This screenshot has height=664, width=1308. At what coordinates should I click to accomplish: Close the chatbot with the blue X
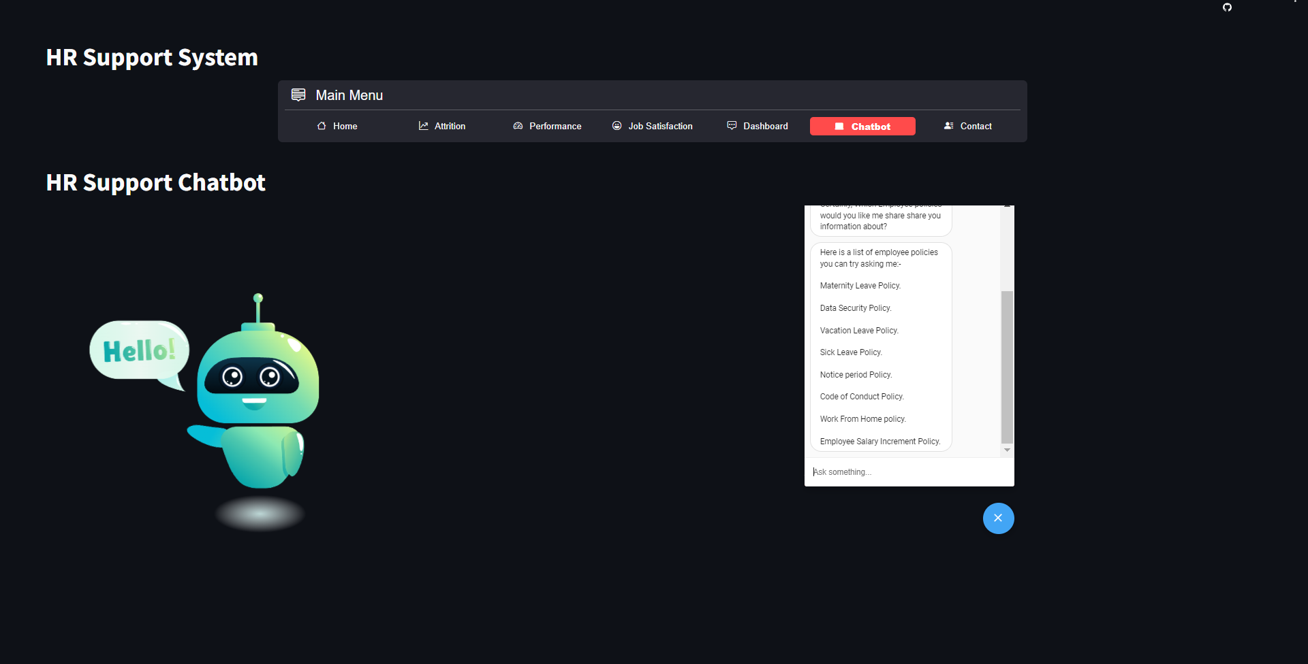click(998, 518)
